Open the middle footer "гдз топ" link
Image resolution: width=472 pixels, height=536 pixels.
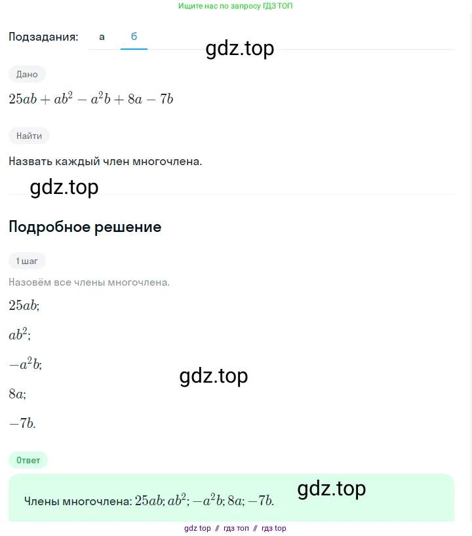pos(236,528)
